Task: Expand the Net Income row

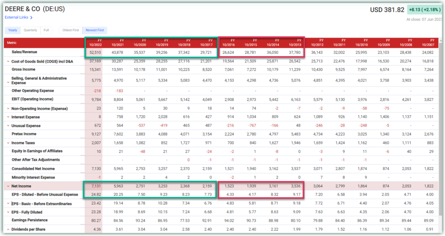Action: click(8, 186)
